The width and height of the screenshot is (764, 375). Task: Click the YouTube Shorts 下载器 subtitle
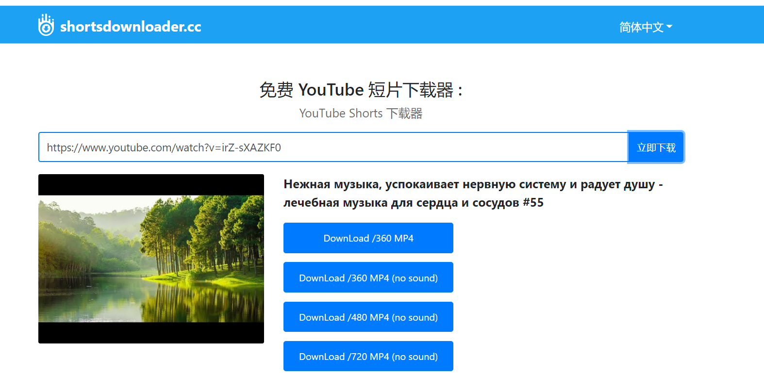[361, 113]
